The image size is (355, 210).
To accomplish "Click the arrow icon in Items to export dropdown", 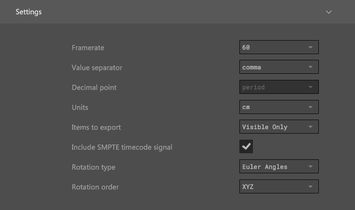I will (x=311, y=127).
